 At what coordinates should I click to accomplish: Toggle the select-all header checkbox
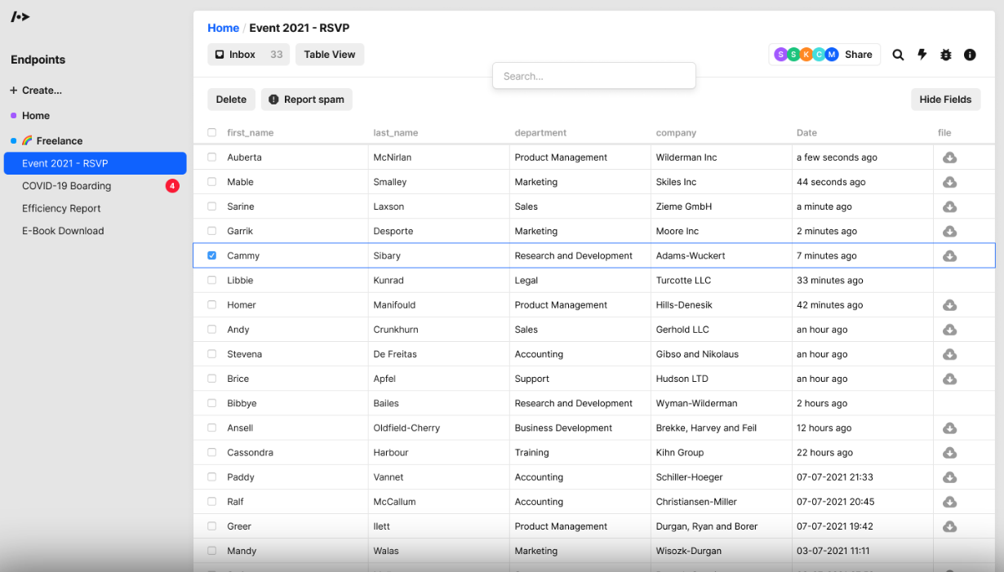[212, 132]
